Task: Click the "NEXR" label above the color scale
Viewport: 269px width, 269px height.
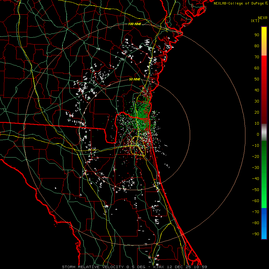Action: 262,18
